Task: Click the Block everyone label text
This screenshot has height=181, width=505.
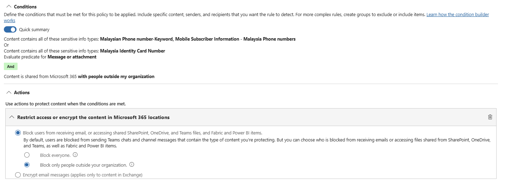Action: coord(55,155)
